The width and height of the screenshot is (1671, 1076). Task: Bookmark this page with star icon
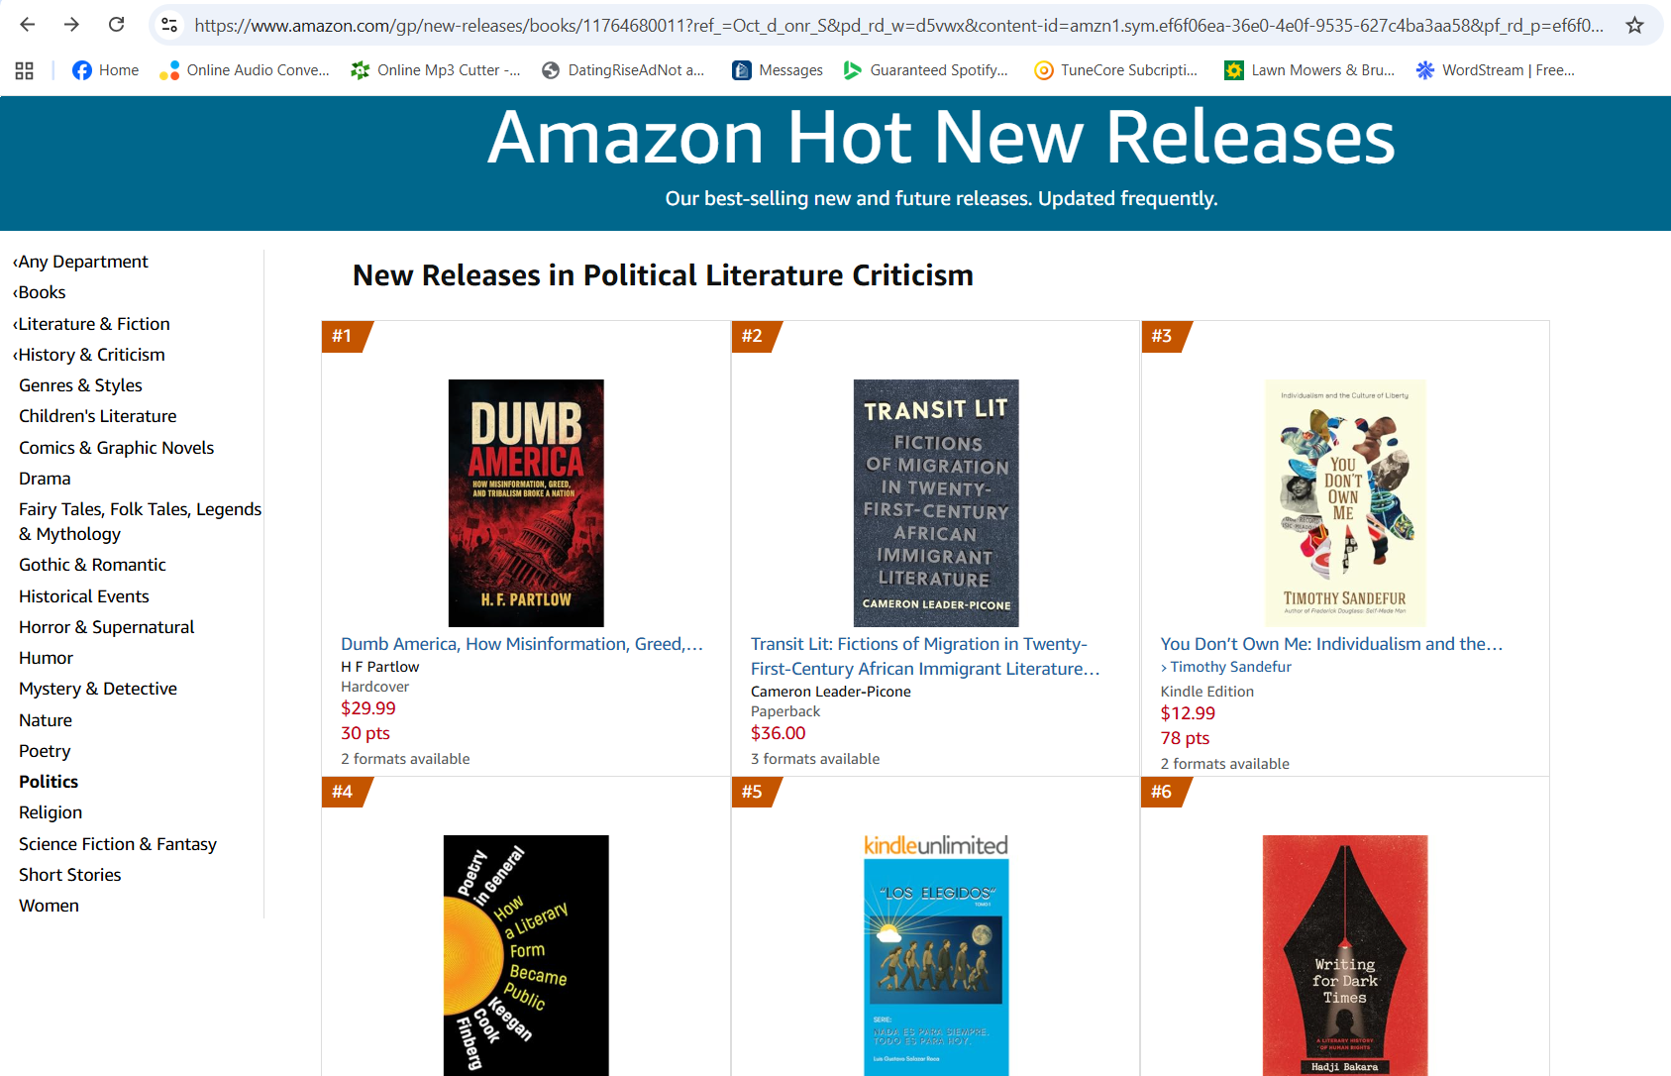point(1634,26)
